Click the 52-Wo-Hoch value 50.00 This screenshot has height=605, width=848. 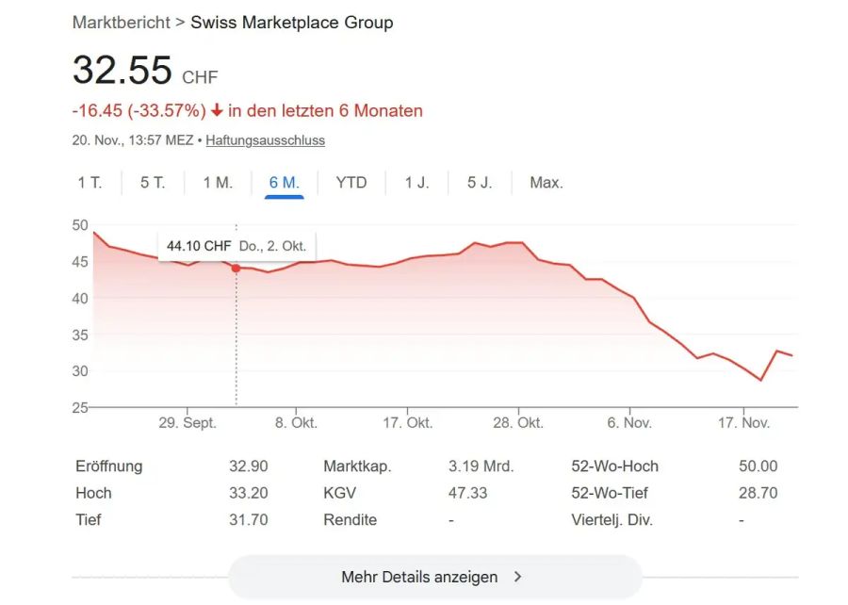pos(758,466)
